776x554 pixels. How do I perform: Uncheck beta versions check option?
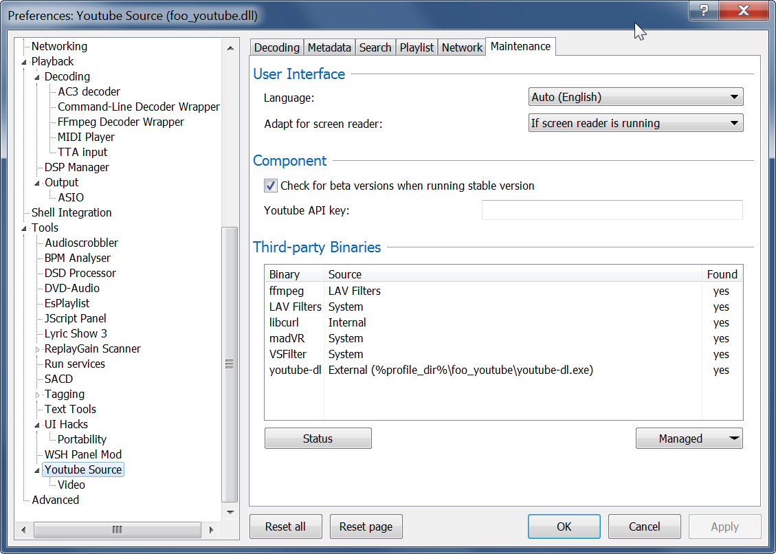point(270,186)
